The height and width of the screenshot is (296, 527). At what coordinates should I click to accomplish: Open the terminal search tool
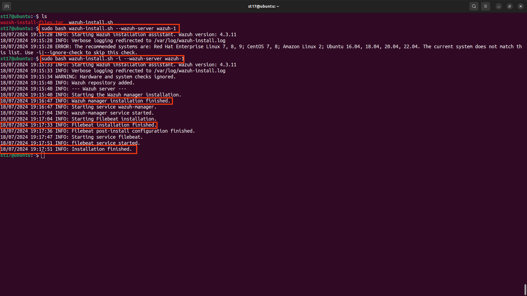pyautogui.click(x=474, y=6)
